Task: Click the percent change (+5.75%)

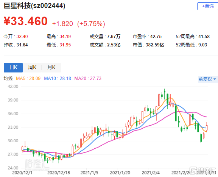Action: (91, 24)
